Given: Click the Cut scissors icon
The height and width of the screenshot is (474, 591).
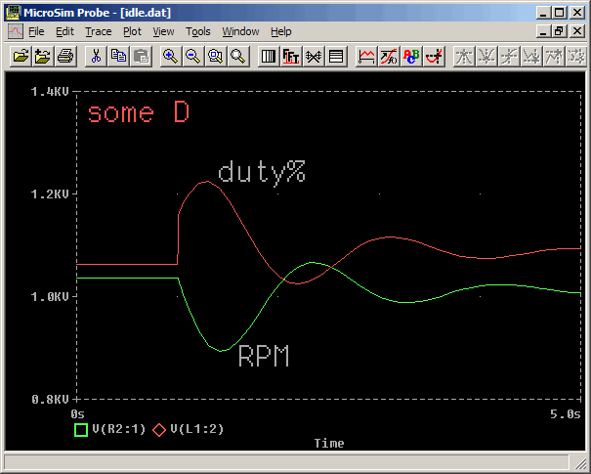Looking at the screenshot, I should point(96,56).
